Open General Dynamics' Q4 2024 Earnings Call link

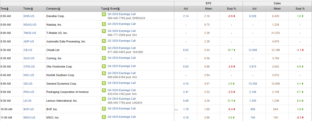click(x=122, y=83)
